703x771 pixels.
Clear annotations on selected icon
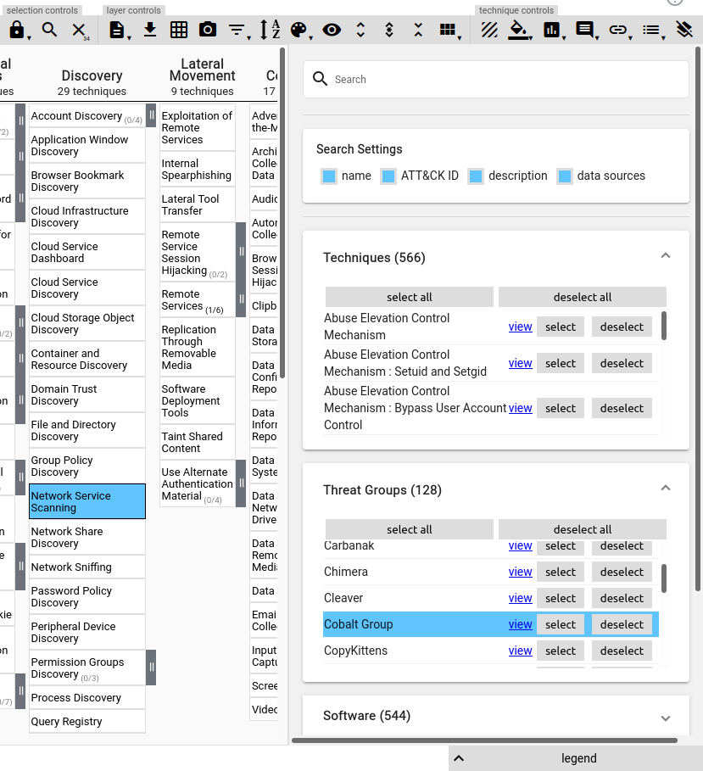pos(683,30)
